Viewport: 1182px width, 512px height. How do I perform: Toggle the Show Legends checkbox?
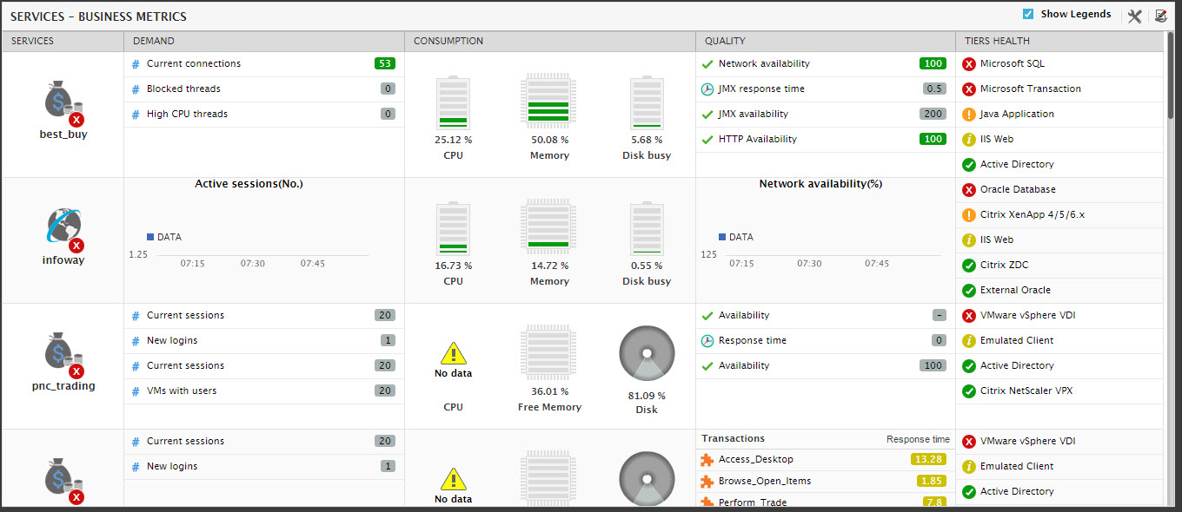pyautogui.click(x=1028, y=14)
